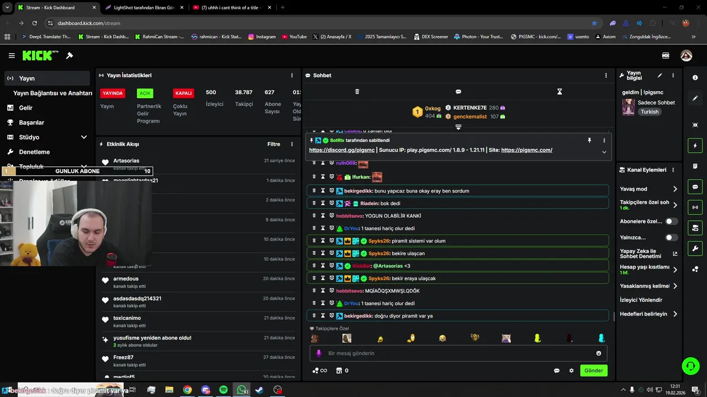Open Filtre in Etkinlik Akışı
Image resolution: width=707 pixels, height=397 pixels.
273,144
